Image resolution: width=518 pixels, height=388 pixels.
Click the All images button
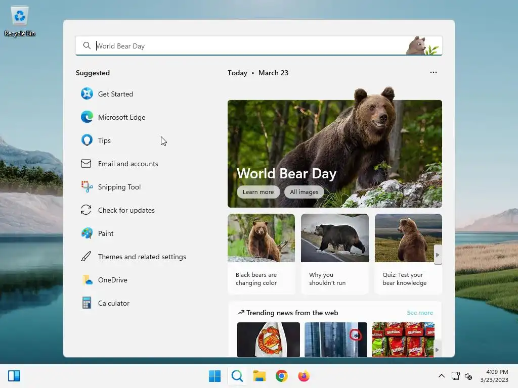(304, 192)
